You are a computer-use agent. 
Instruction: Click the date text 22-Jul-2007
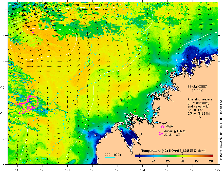[x=197, y=87]
